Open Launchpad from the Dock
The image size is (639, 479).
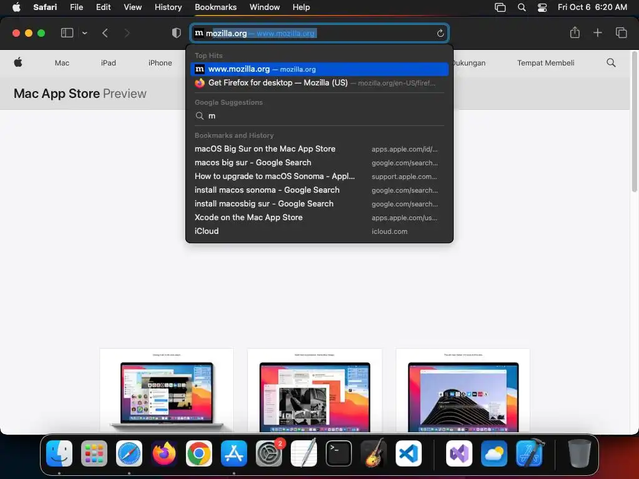pyautogui.click(x=94, y=453)
